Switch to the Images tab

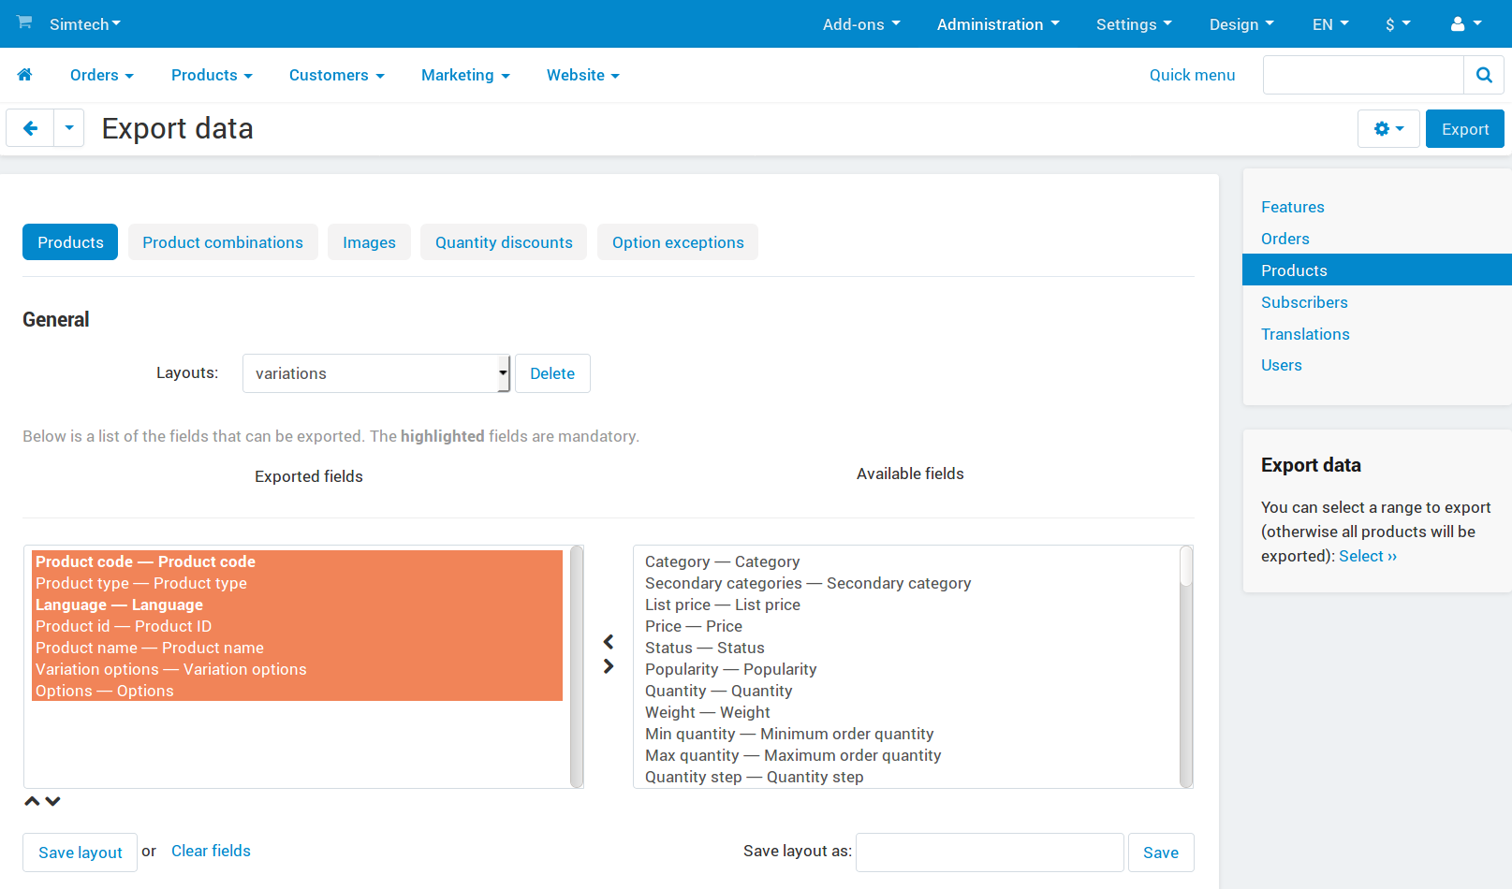[x=369, y=242]
